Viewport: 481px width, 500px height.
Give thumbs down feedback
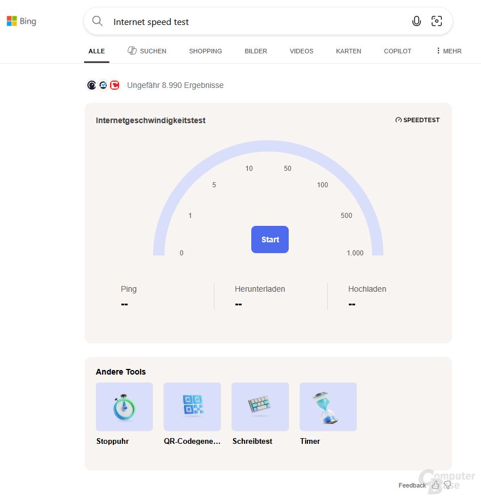coord(448,486)
